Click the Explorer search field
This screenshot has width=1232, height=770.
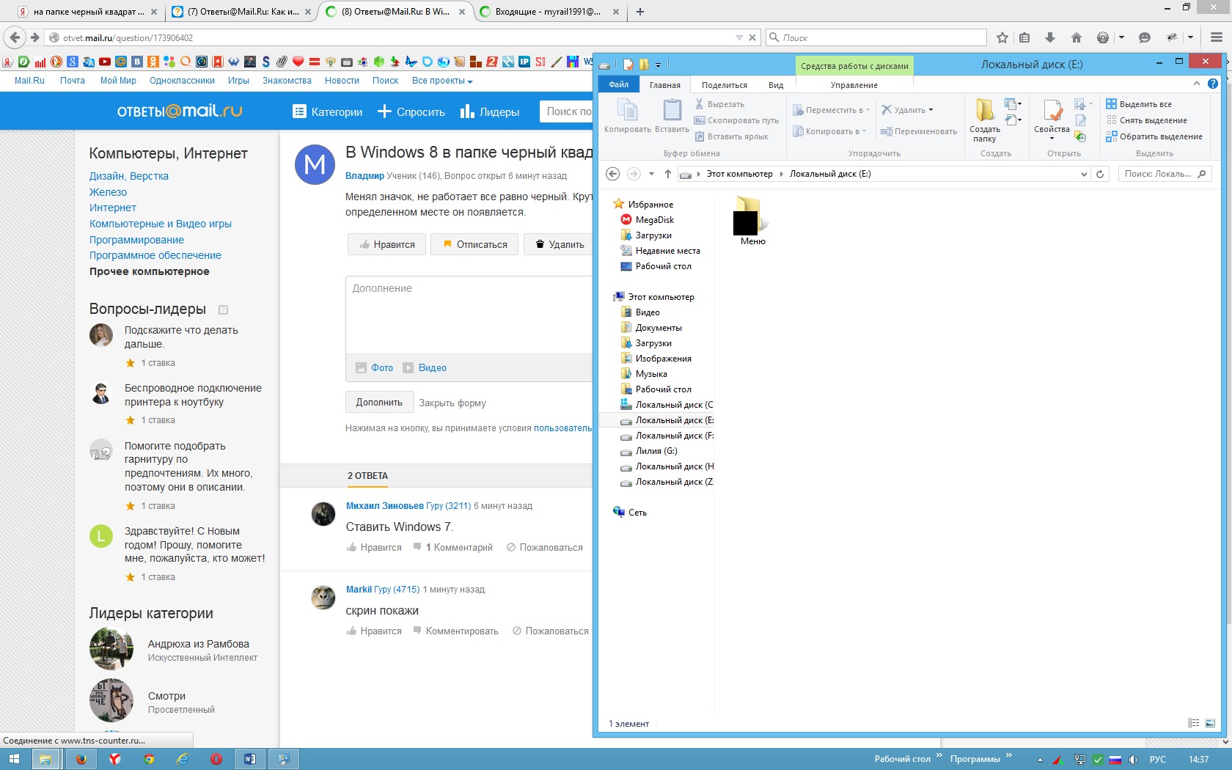[x=1165, y=174]
